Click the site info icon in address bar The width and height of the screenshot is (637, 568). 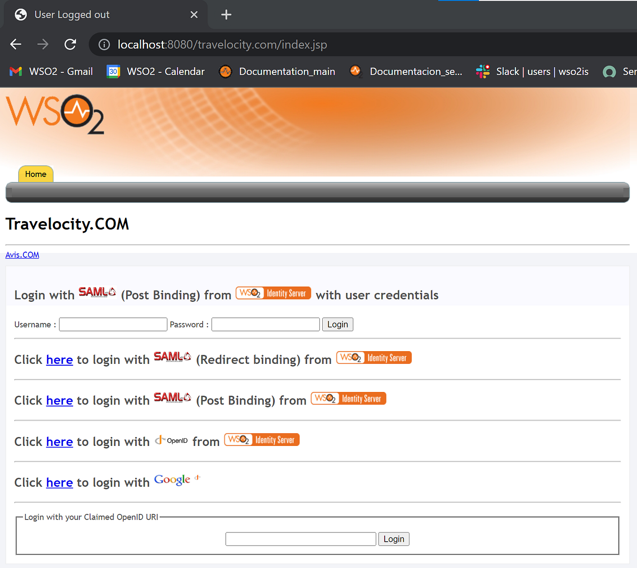(104, 45)
